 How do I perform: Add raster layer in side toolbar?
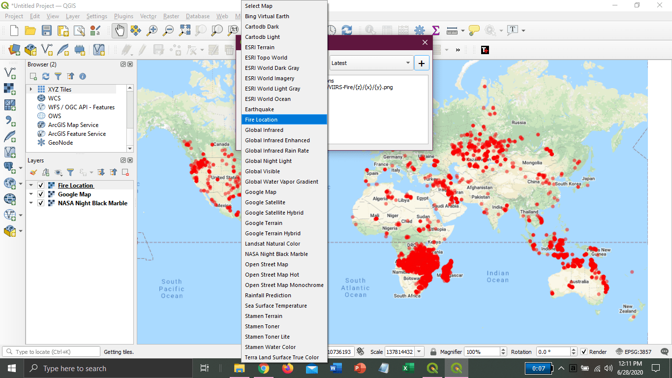coord(10,89)
